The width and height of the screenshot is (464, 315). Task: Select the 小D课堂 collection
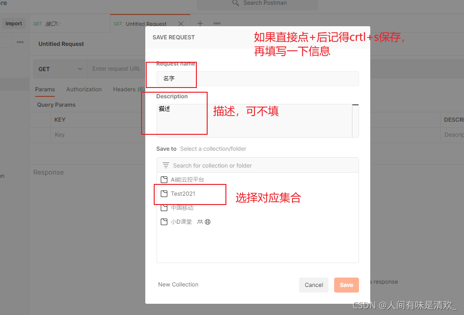point(258,222)
